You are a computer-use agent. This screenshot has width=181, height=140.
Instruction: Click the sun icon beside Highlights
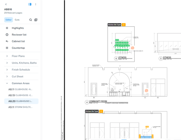tap(7, 28)
